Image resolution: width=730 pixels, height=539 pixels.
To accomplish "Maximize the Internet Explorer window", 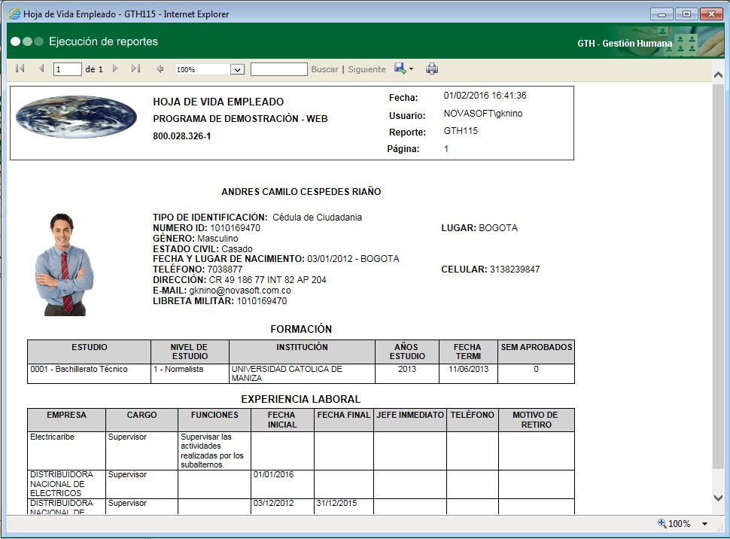I will click(x=686, y=14).
